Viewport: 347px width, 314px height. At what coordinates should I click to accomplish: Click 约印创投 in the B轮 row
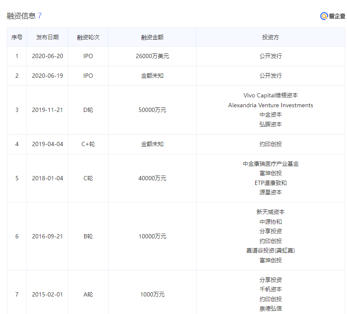point(271,241)
